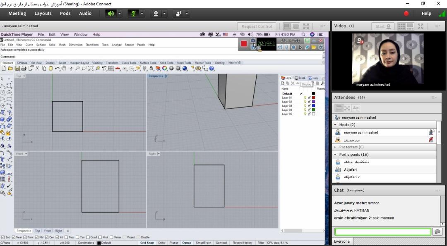Click the red stop recording square
The height and width of the screenshot is (246, 447).
coord(244,44)
